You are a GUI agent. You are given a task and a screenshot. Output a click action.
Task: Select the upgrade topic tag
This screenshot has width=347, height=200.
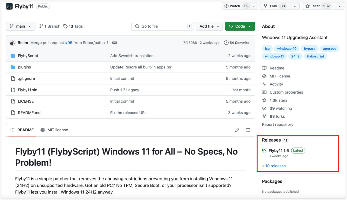(x=329, y=49)
